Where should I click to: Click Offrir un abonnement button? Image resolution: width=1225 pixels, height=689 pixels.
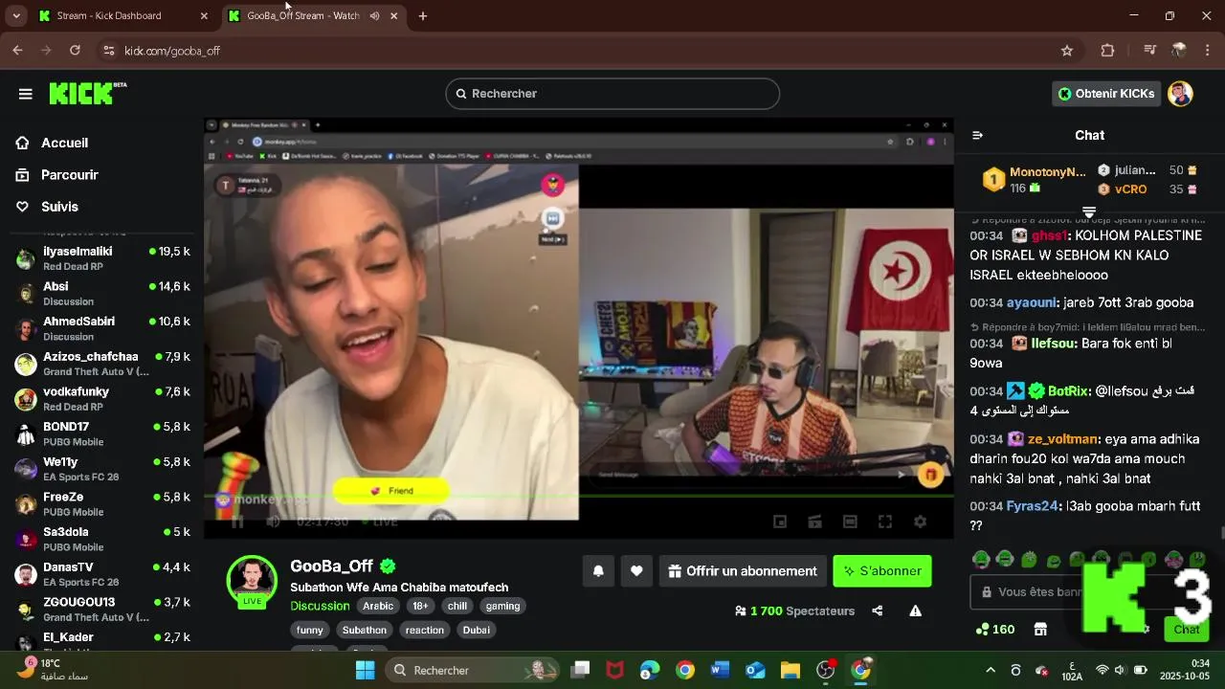click(743, 571)
